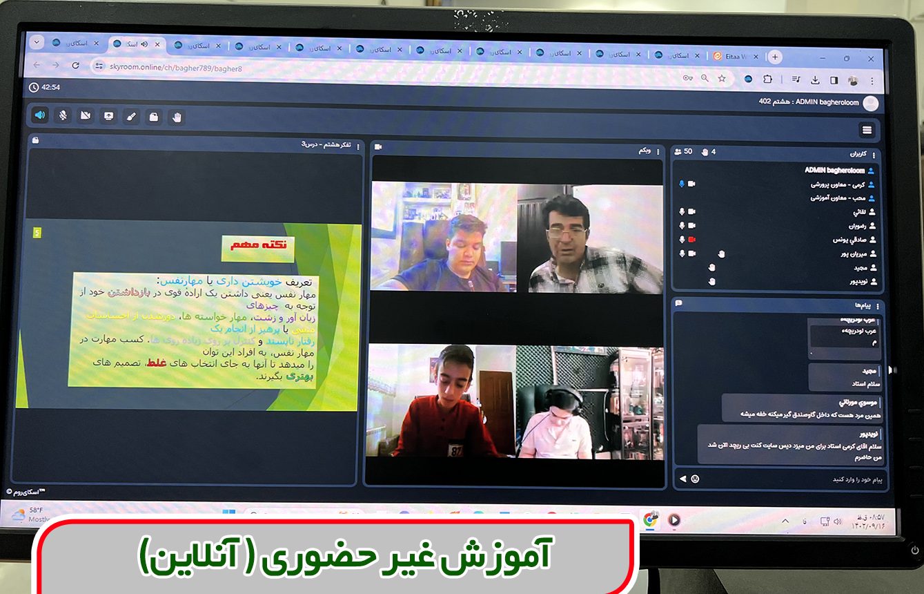The image size is (924, 594).
Task: Click the session timer clock icon
Action: (34, 88)
